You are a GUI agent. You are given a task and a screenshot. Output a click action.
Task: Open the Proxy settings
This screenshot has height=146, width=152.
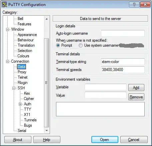tap(22, 72)
